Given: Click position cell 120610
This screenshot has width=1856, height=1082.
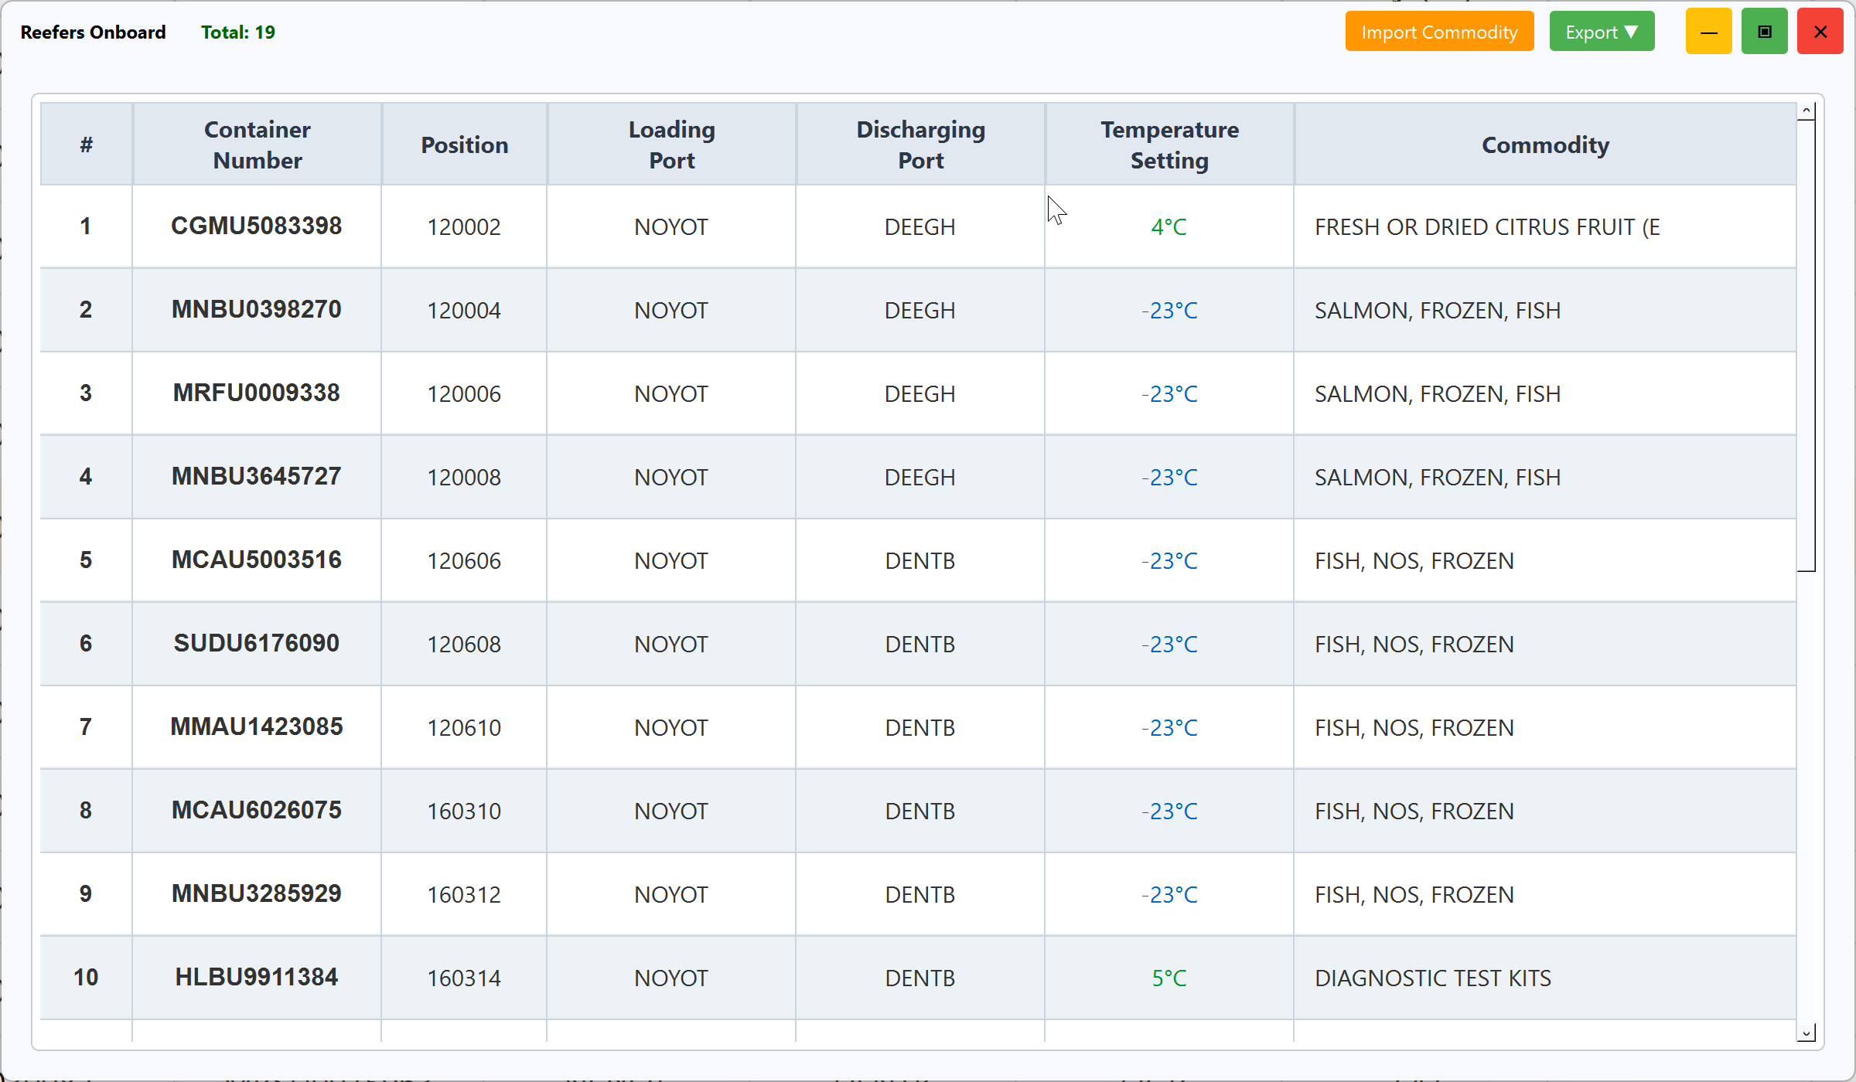Looking at the screenshot, I should coord(464,728).
